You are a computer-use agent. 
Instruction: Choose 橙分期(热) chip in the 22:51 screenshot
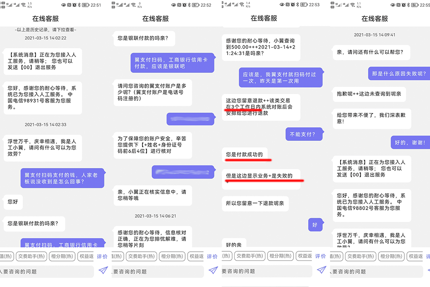(x=62, y=256)
